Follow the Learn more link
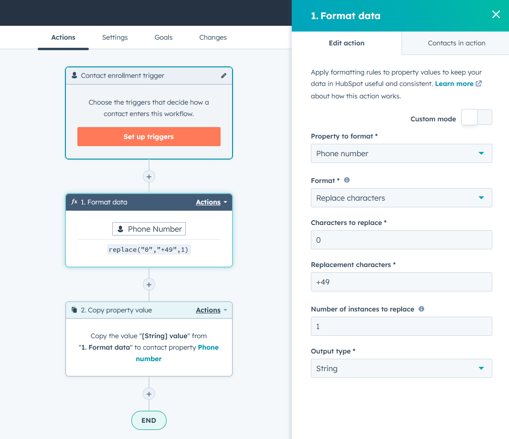The width and height of the screenshot is (509, 439). [x=455, y=83]
